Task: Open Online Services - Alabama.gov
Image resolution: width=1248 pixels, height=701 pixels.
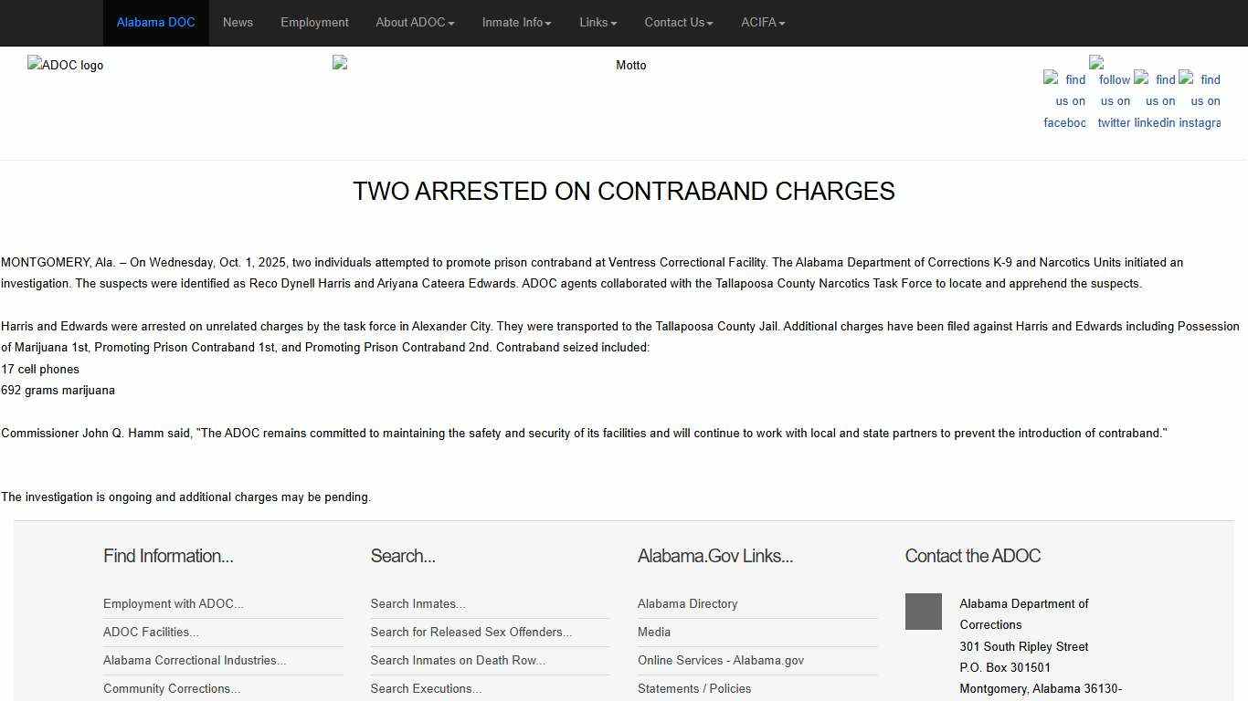Action: (720, 660)
